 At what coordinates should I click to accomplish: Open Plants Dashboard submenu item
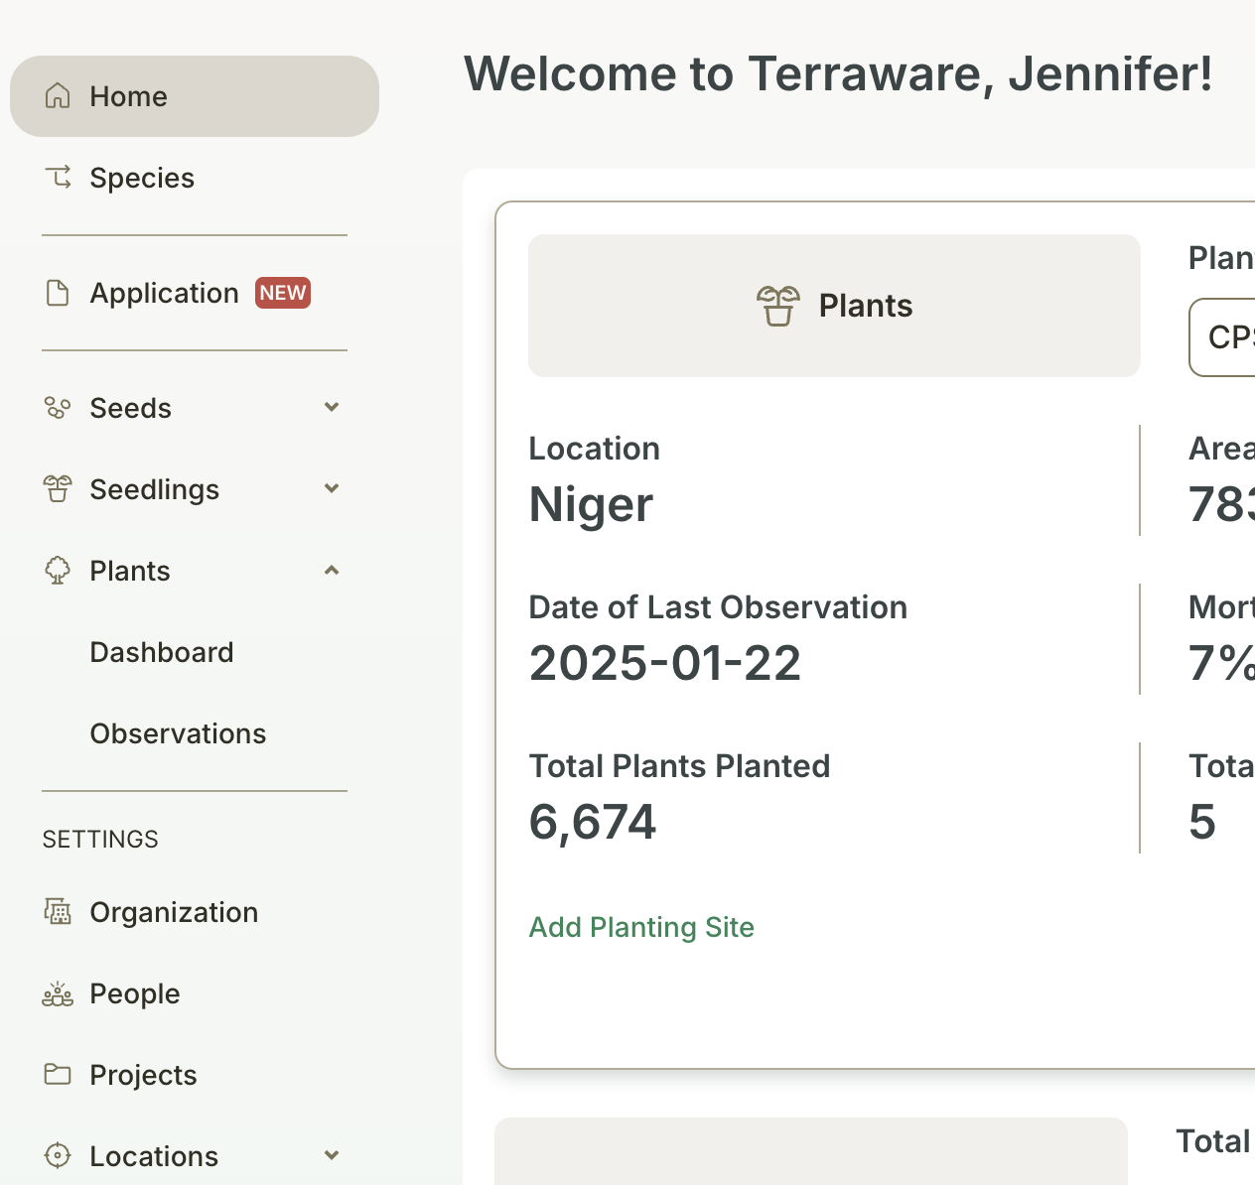(162, 652)
